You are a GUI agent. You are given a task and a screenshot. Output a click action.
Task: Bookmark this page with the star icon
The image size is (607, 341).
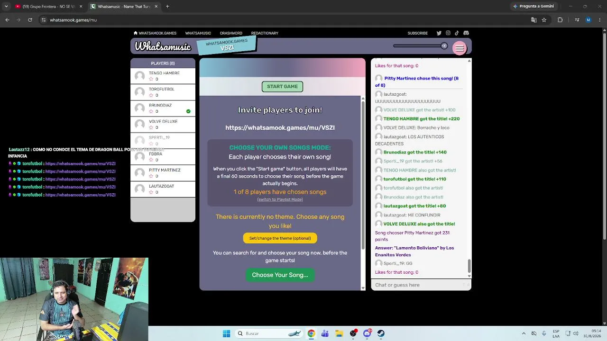544,20
